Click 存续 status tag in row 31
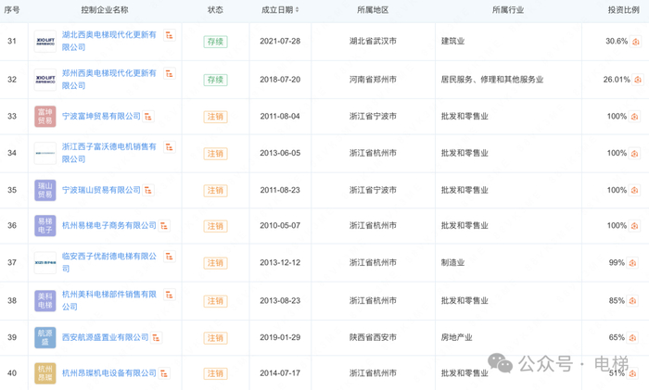The width and height of the screenshot is (649, 390). tap(215, 42)
